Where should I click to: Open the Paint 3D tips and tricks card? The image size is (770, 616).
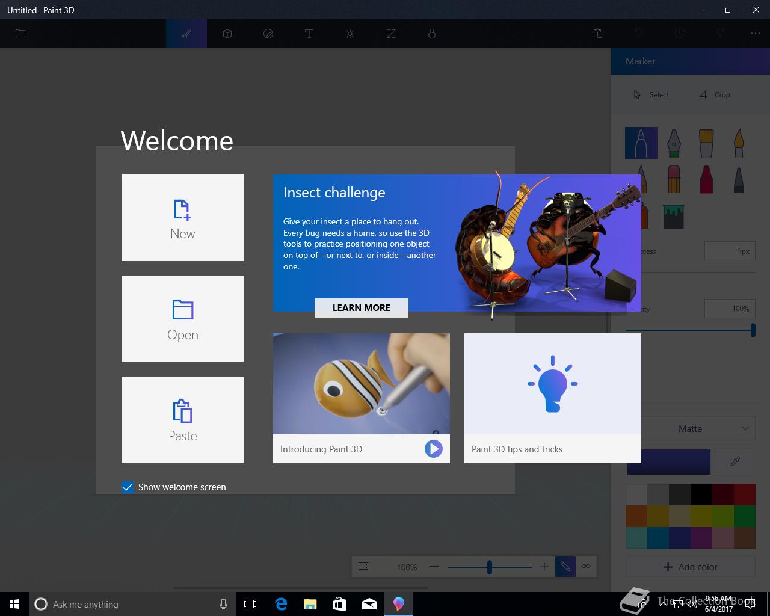pyautogui.click(x=553, y=398)
